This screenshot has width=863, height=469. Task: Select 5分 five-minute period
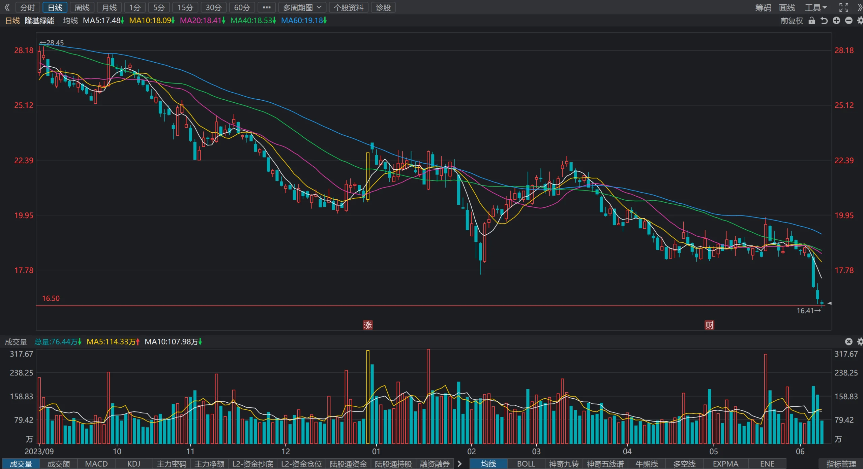pyautogui.click(x=159, y=7)
